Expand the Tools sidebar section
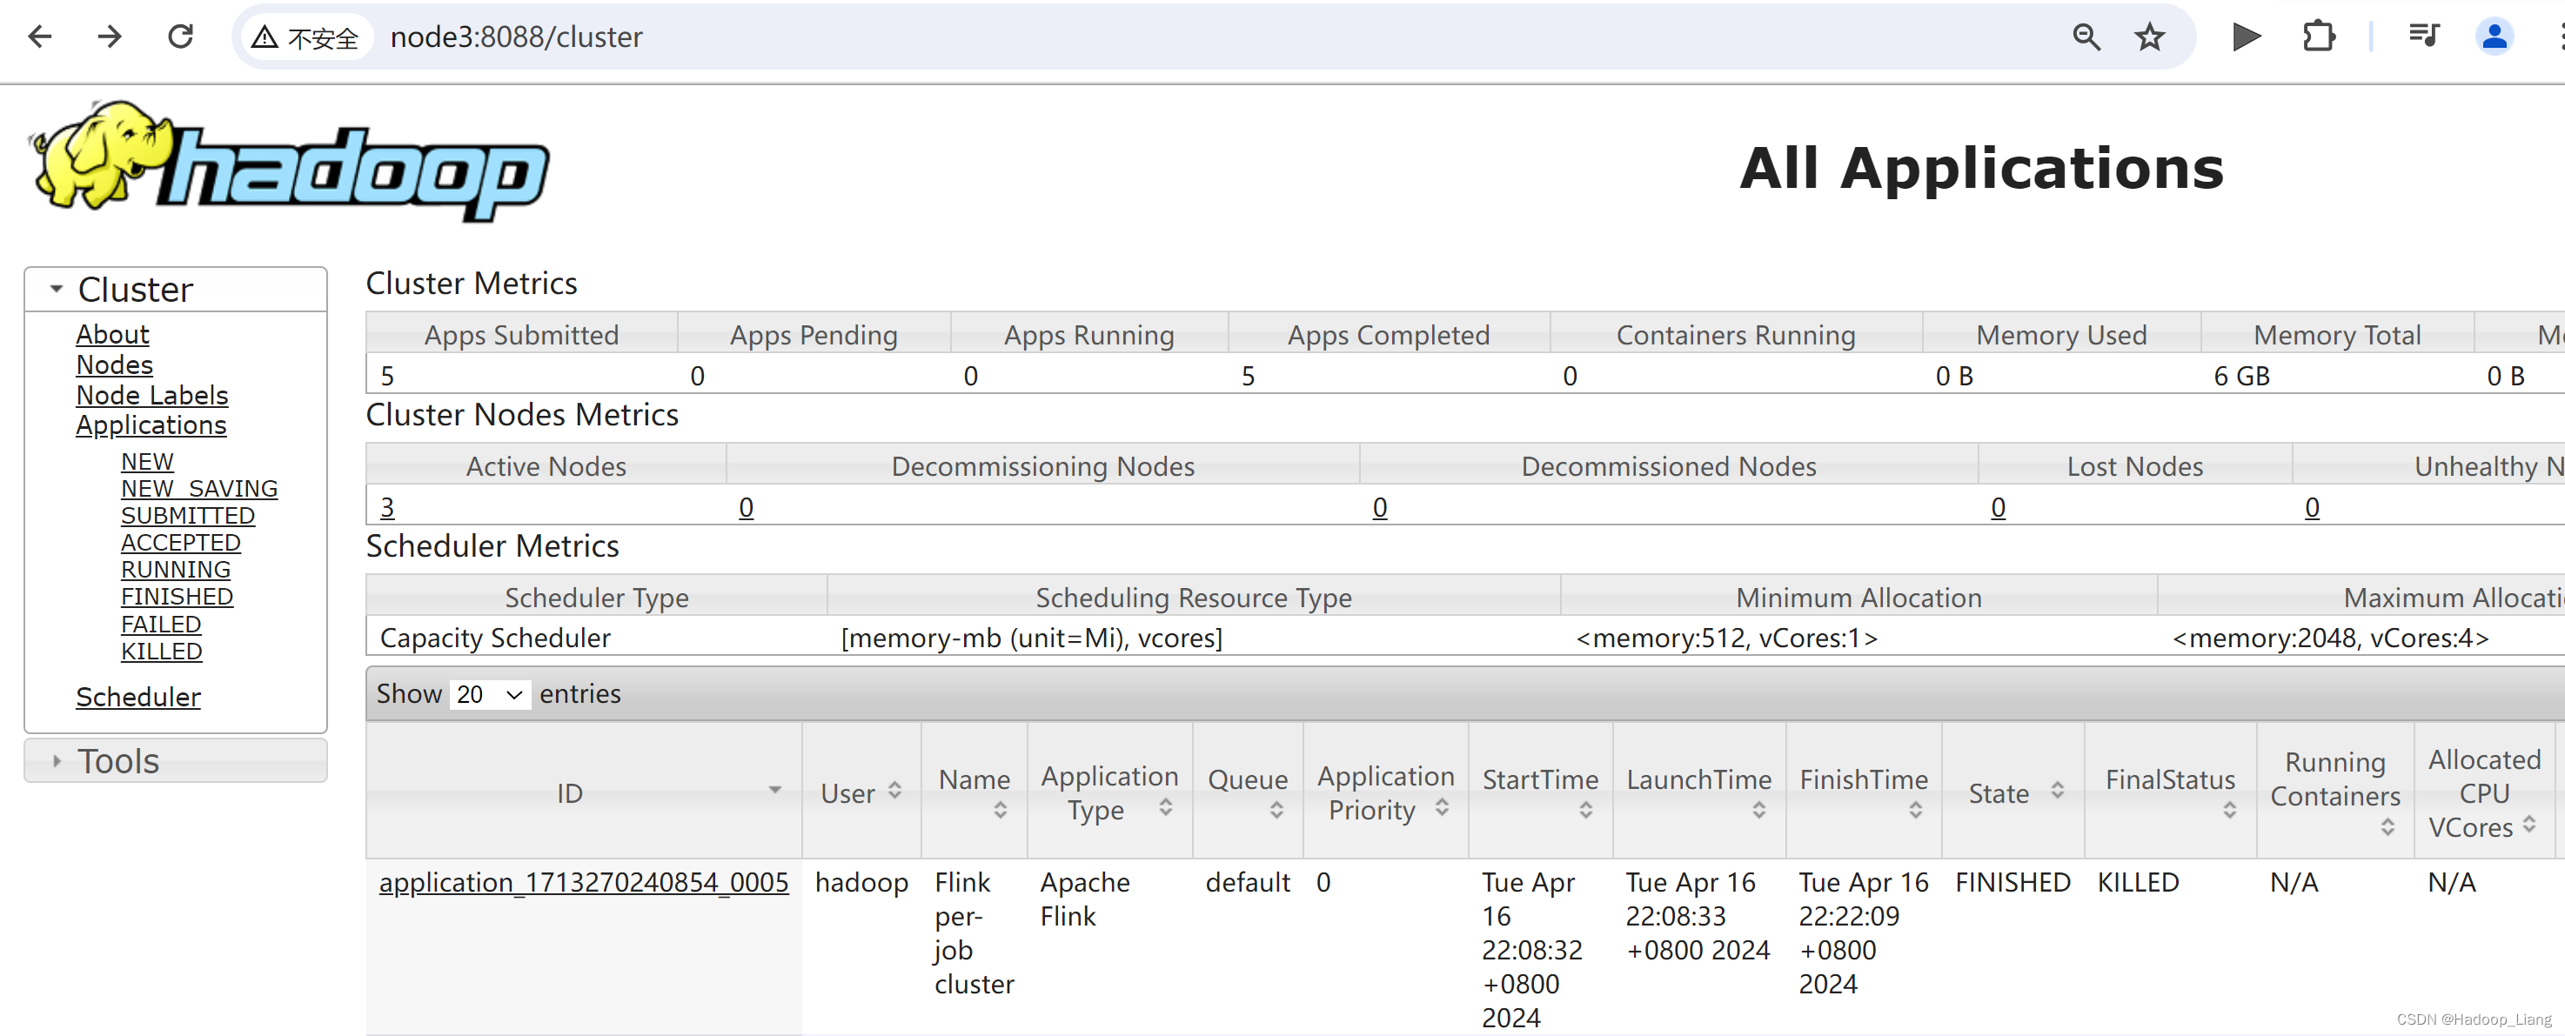Image resolution: width=2565 pixels, height=1036 pixels. click(117, 761)
